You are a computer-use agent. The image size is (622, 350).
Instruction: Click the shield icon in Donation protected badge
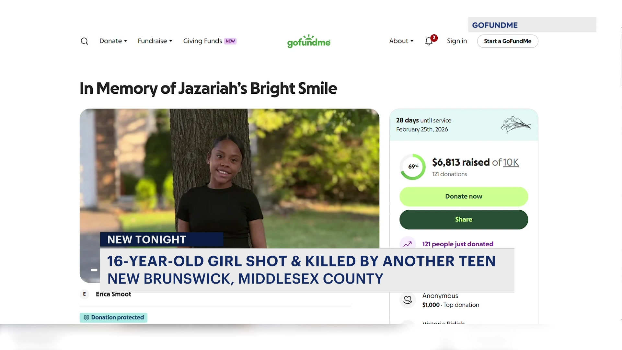click(x=86, y=318)
